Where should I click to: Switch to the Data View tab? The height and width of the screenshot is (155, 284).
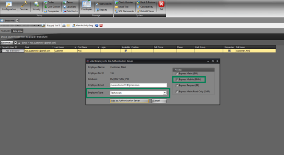tap(17, 31)
